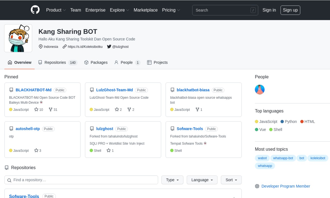Open the Type filter dropdown
The image size is (330, 198).
(x=172, y=180)
